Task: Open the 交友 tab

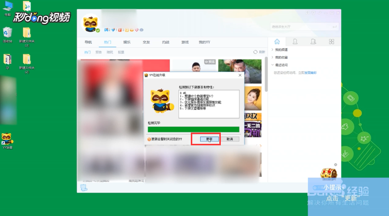Action: [x=147, y=42]
